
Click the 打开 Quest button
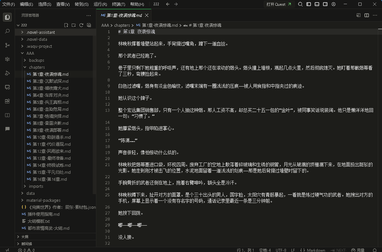pyautogui.click(x=279, y=4)
